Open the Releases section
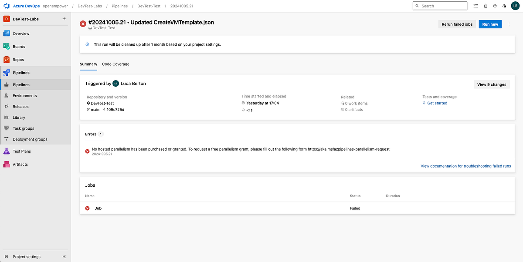 point(20,106)
